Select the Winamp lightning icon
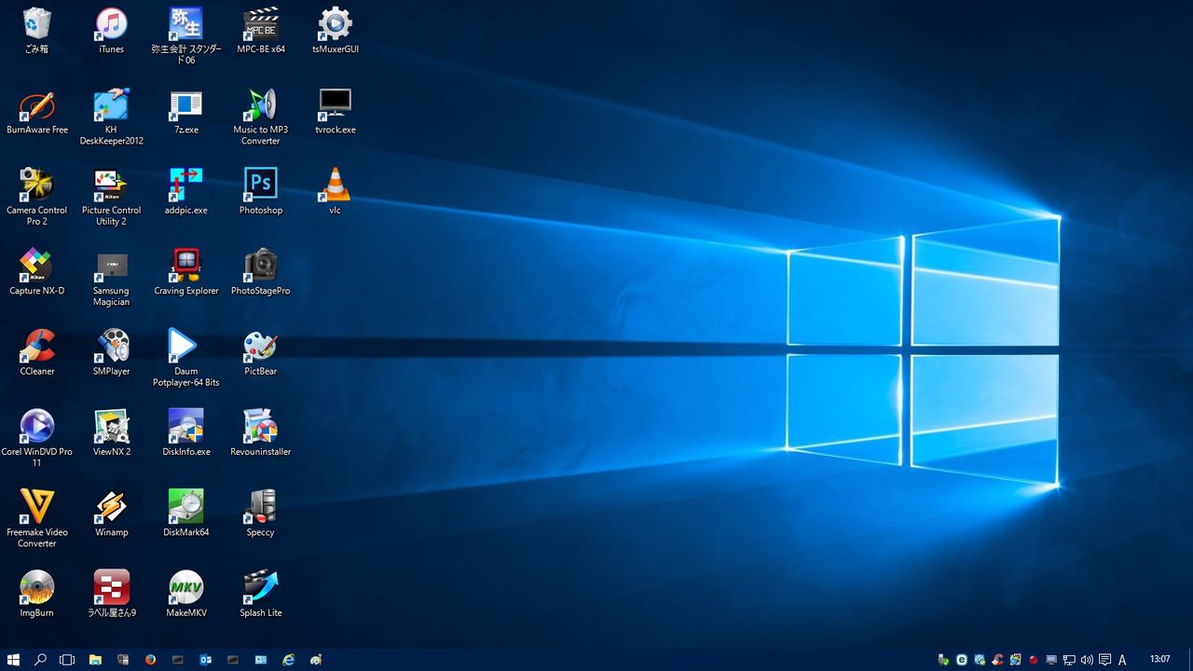Image resolution: width=1193 pixels, height=671 pixels. [111, 514]
